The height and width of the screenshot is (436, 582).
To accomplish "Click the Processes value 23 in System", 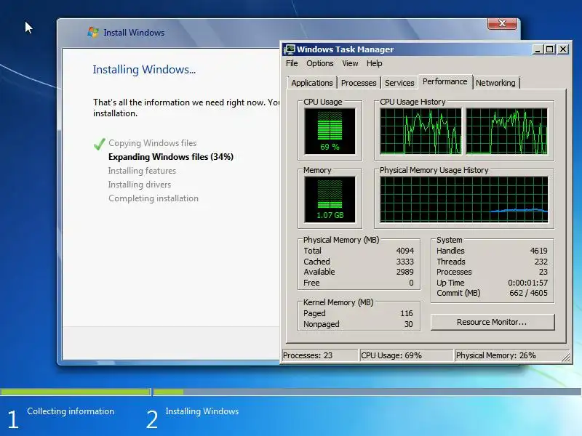I will [543, 272].
